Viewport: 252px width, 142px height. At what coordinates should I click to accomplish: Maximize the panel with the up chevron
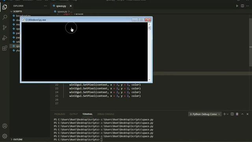click(x=243, y=114)
